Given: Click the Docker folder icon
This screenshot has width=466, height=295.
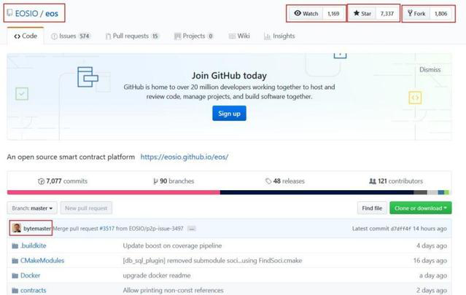Looking at the screenshot, I should [15, 276].
